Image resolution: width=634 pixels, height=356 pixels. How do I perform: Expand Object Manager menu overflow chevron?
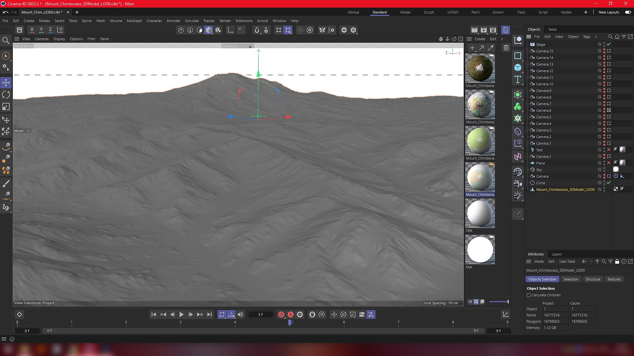(x=596, y=37)
